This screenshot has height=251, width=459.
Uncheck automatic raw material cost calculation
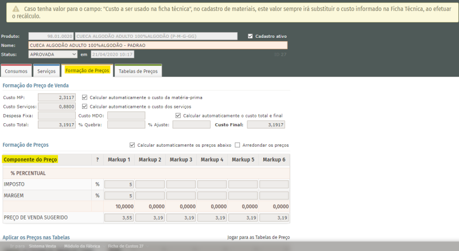(85, 97)
